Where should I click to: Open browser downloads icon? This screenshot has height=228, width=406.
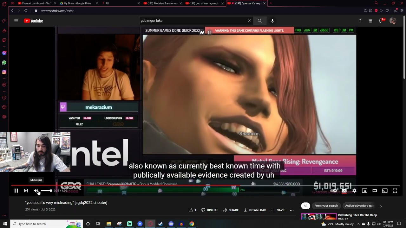(x=395, y=10)
